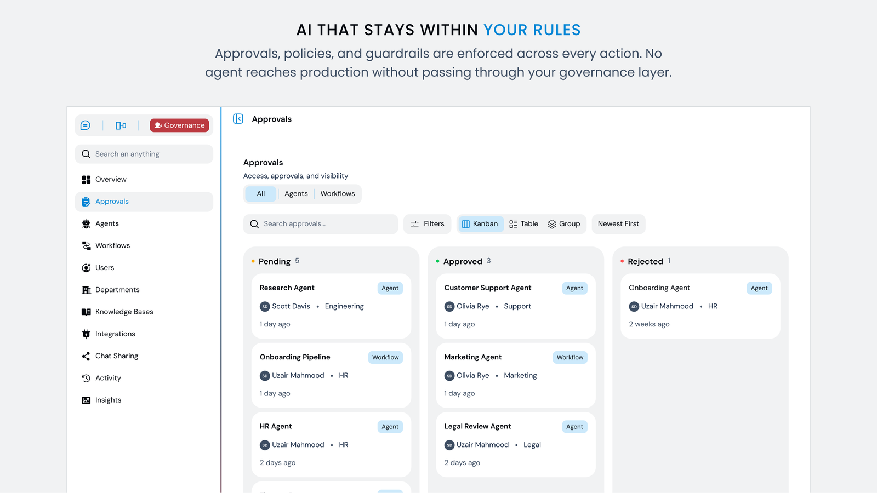Collapse the sidebar using the panel toggle icon
The width and height of the screenshot is (877, 493).
click(x=238, y=119)
